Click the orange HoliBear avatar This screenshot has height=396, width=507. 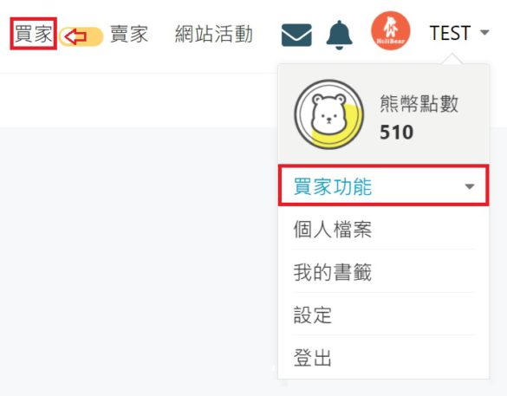click(x=391, y=31)
